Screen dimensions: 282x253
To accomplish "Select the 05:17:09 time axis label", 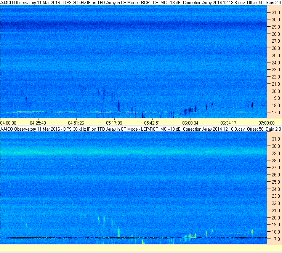I will tap(114, 123).
